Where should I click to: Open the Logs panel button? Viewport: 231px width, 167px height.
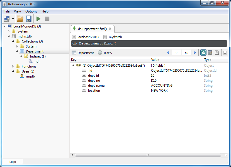(x=13, y=161)
